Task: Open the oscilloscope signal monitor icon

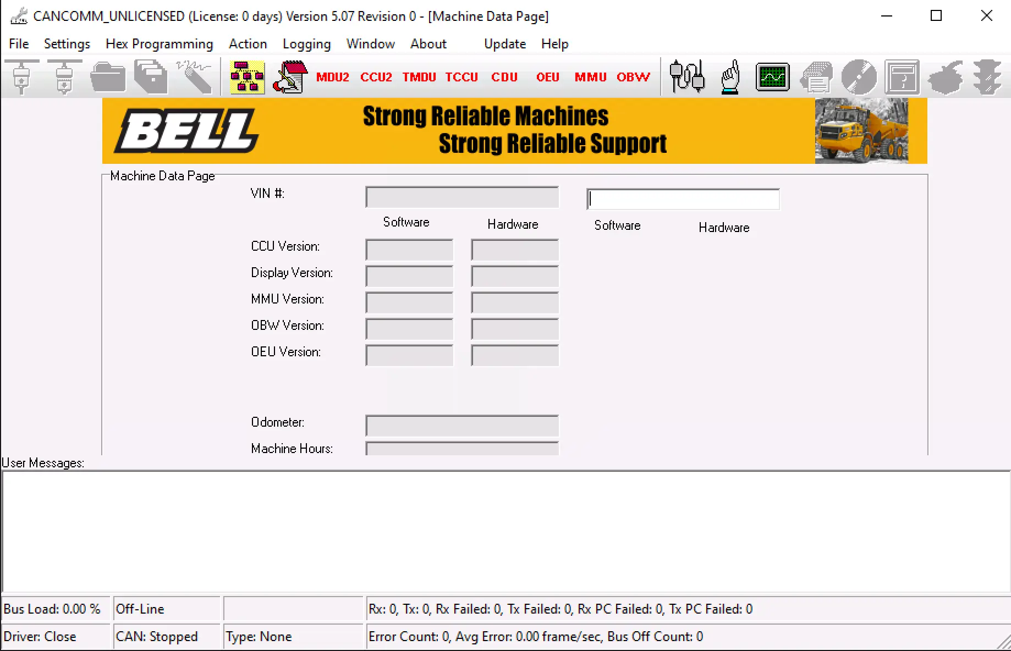Action: [772, 77]
